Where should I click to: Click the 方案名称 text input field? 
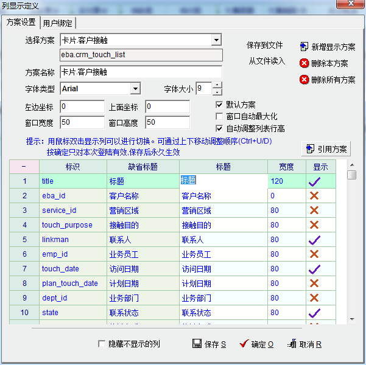(140, 72)
